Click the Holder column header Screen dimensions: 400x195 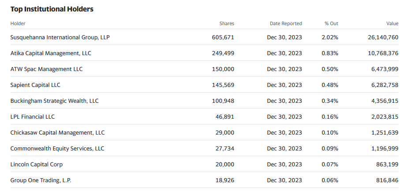pyautogui.click(x=18, y=23)
